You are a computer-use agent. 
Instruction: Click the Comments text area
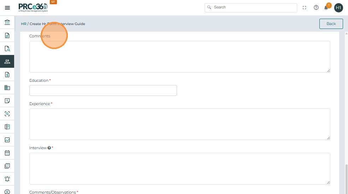click(x=179, y=57)
